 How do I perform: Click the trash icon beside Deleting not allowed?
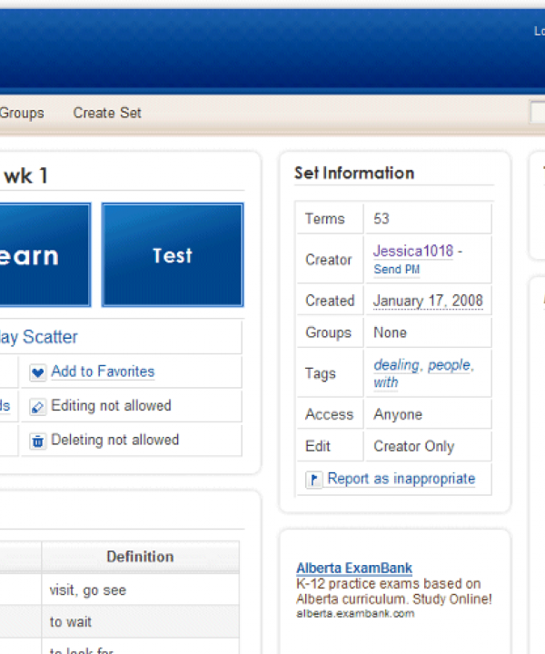pyautogui.click(x=37, y=441)
